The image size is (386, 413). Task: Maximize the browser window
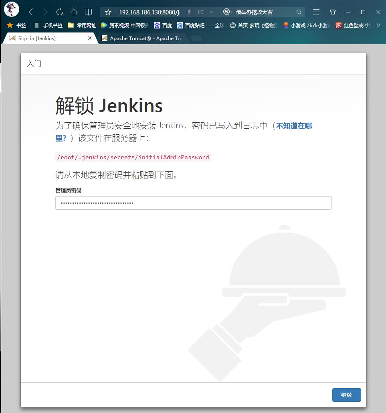363,12
